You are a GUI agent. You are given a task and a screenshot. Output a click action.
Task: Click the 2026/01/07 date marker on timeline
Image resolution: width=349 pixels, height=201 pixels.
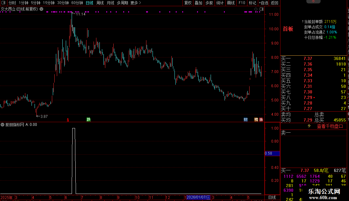[198, 197]
